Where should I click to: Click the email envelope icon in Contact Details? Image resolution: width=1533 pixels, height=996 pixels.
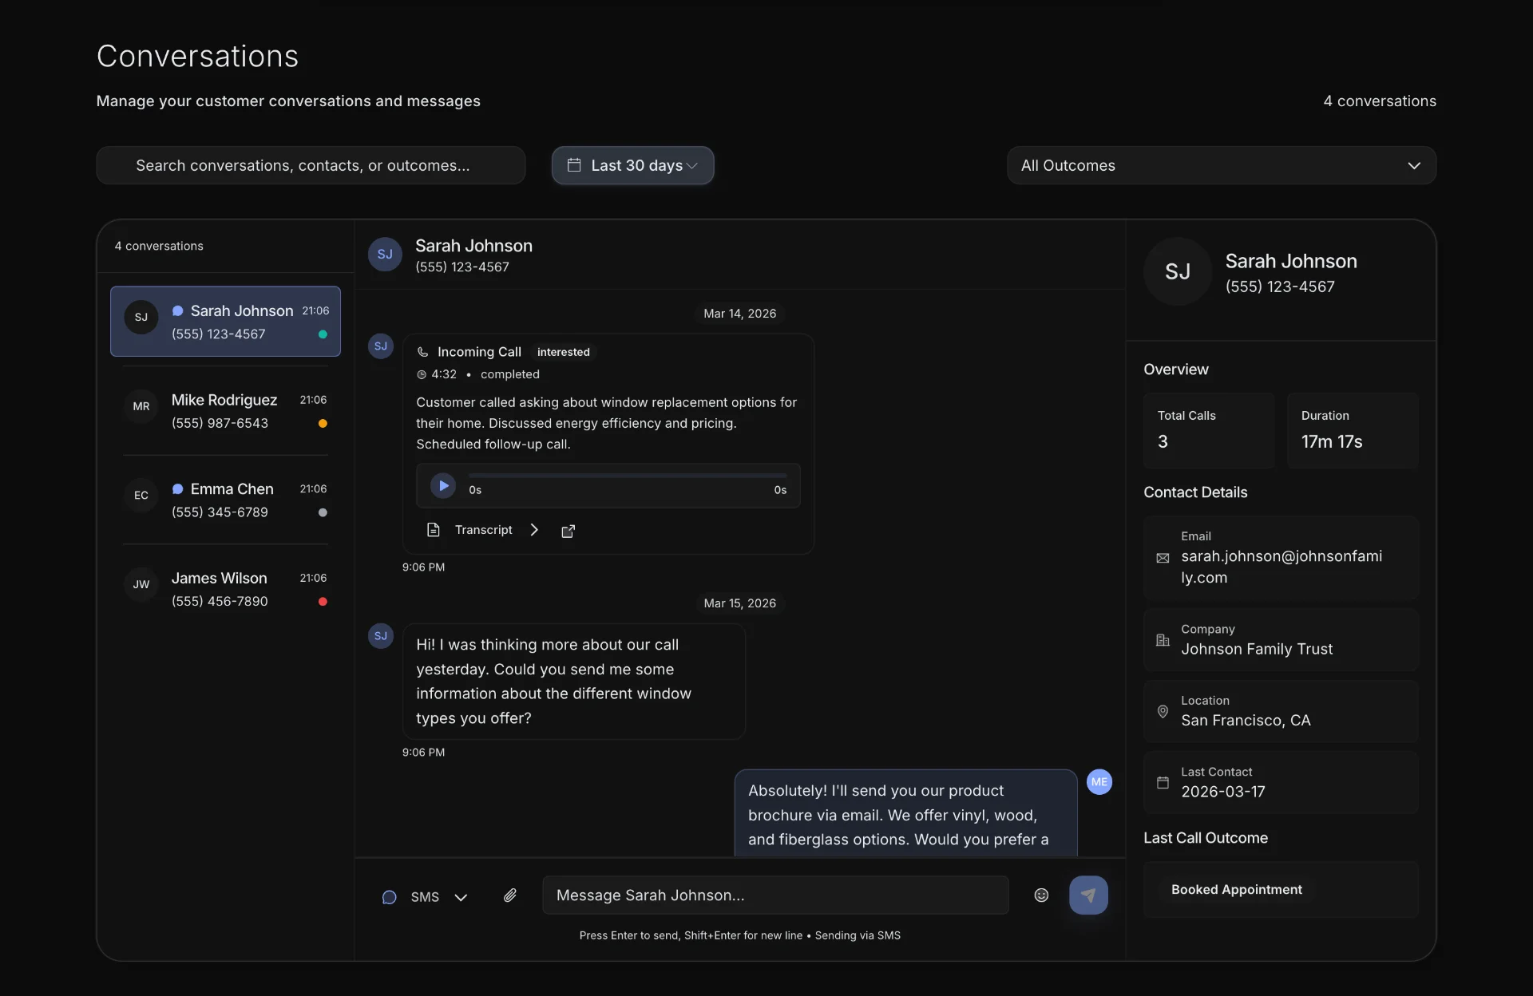[x=1163, y=558]
